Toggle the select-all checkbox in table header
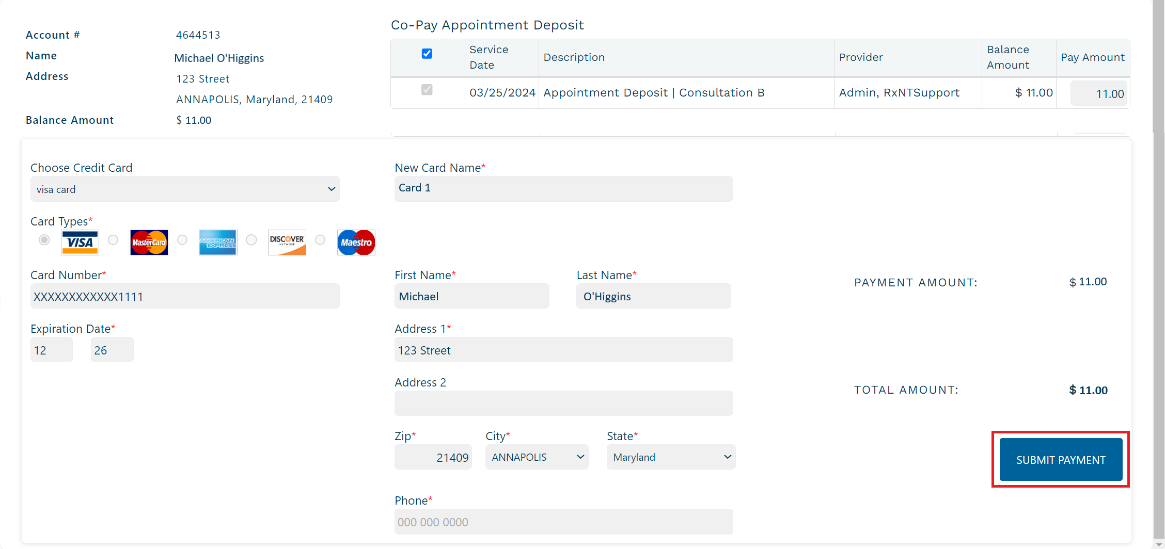1165x549 pixels. [427, 54]
